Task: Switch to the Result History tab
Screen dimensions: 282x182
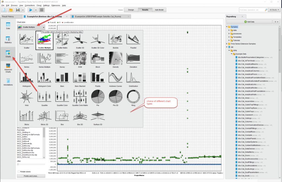Action: click(8, 16)
